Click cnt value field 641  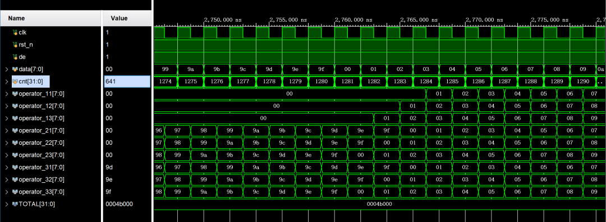coord(127,82)
